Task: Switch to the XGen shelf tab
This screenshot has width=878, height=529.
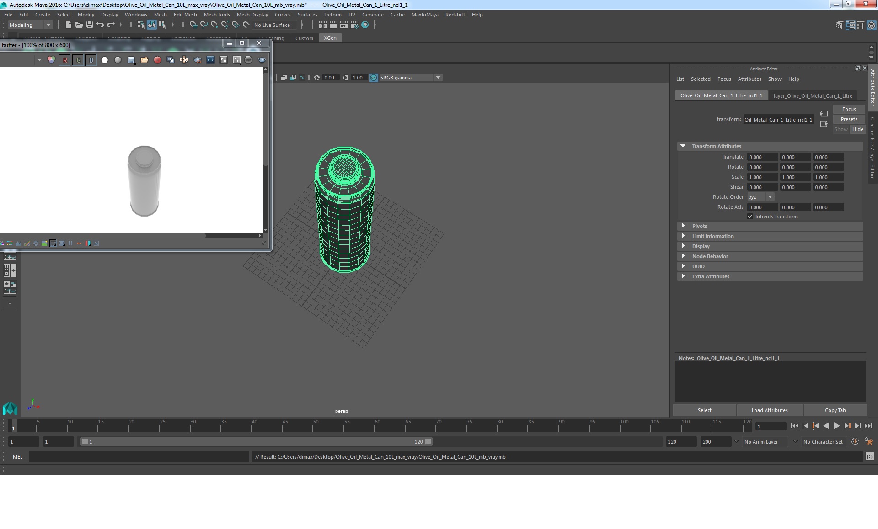Action: pos(330,38)
